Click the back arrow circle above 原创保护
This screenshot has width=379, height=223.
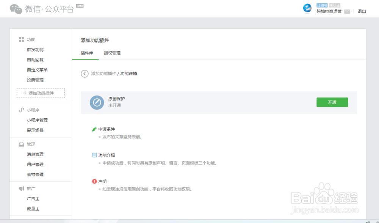pyautogui.click(x=85, y=74)
